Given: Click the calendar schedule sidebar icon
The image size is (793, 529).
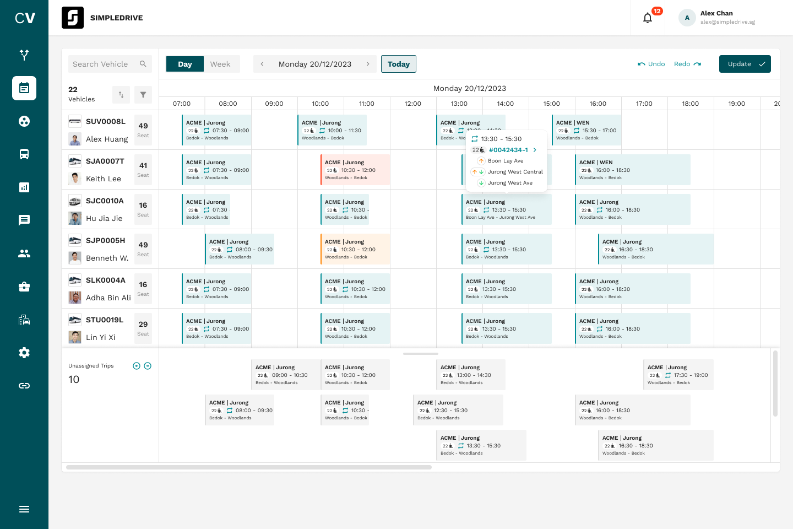Looking at the screenshot, I should coord(24,88).
